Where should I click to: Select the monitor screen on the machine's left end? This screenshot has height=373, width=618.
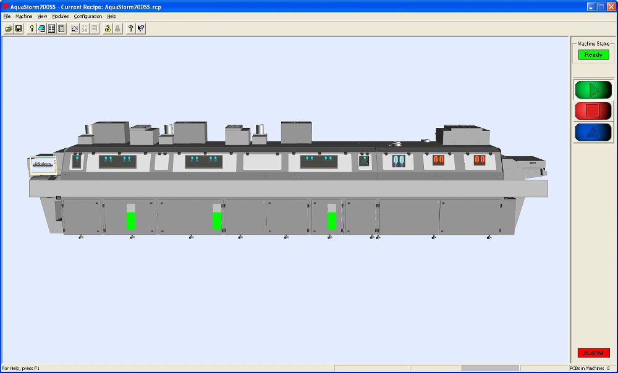[43, 165]
